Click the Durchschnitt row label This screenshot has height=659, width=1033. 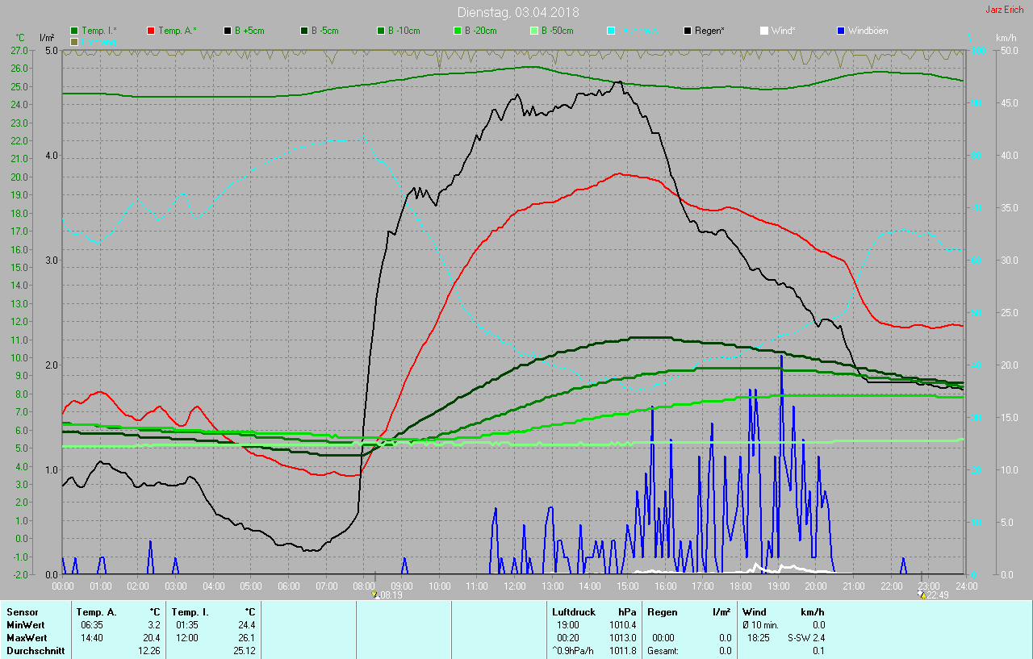coord(36,651)
